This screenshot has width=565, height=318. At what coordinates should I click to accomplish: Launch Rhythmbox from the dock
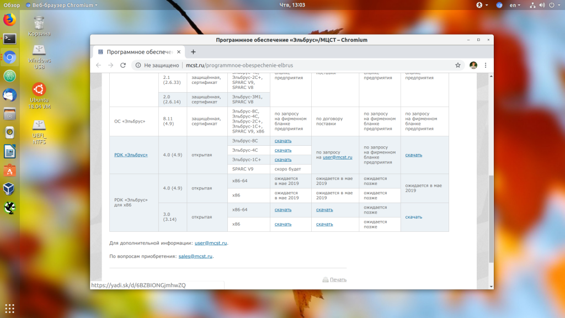coord(10,132)
